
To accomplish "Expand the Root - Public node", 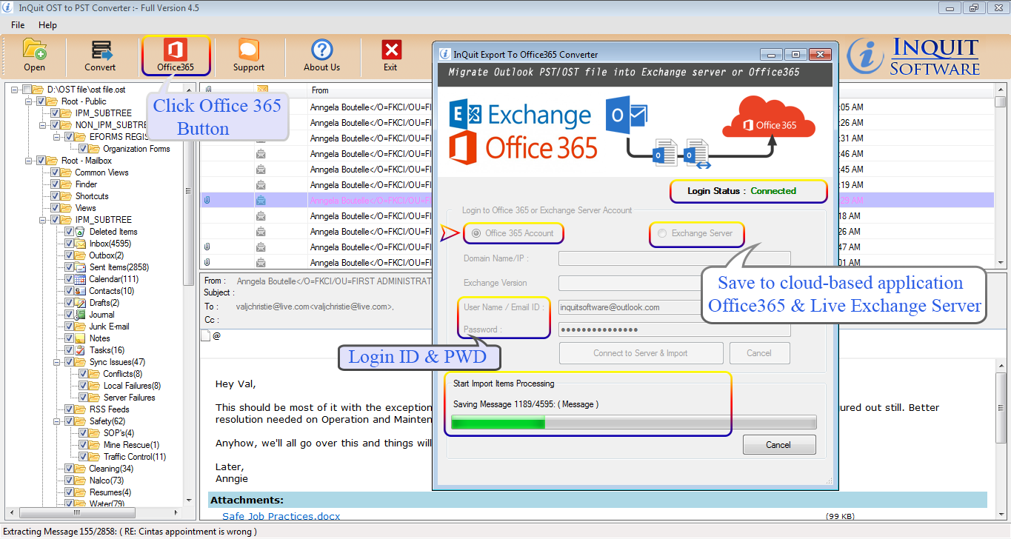I will pyautogui.click(x=29, y=101).
